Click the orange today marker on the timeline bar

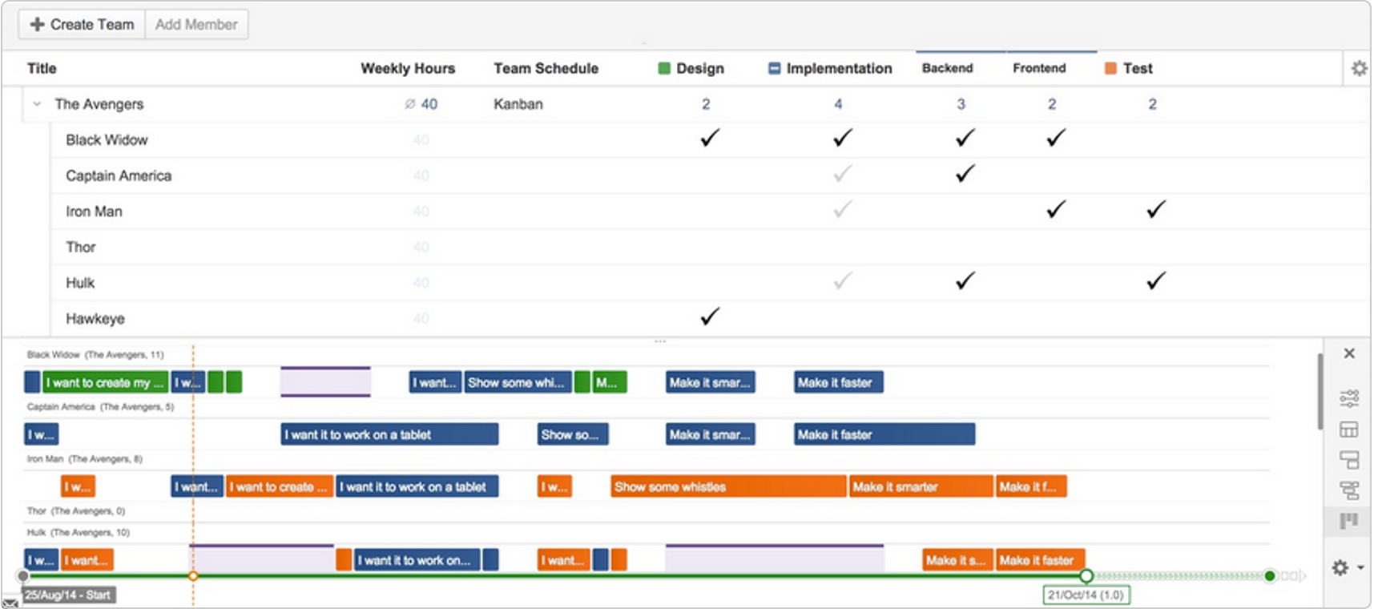193,575
